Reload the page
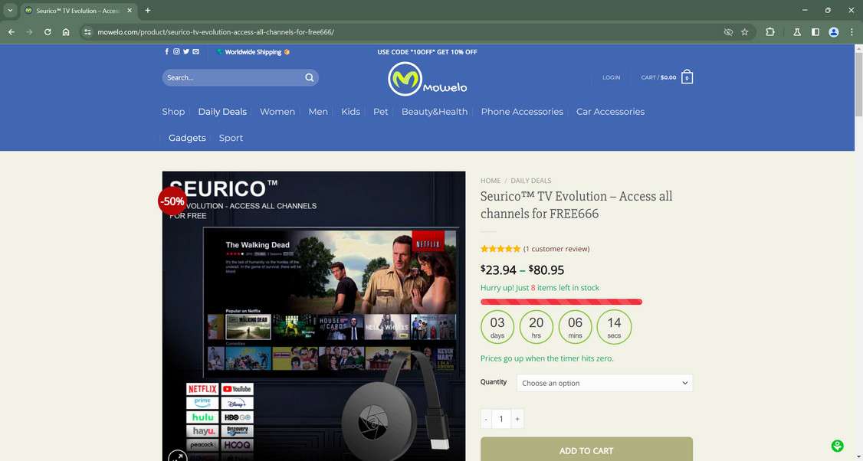 [x=48, y=32]
